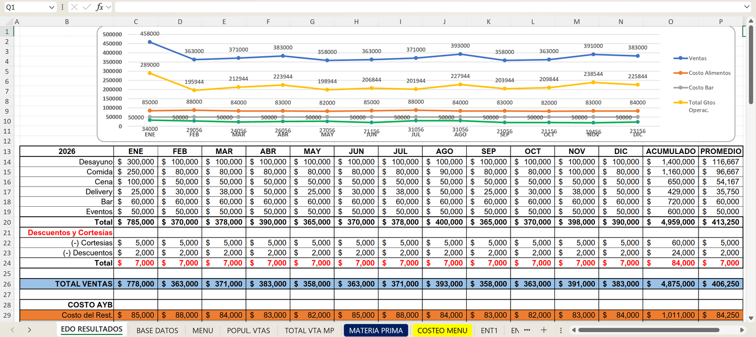Open the Name Box dropdown
This screenshot has height=337, width=756.
click(x=52, y=7)
